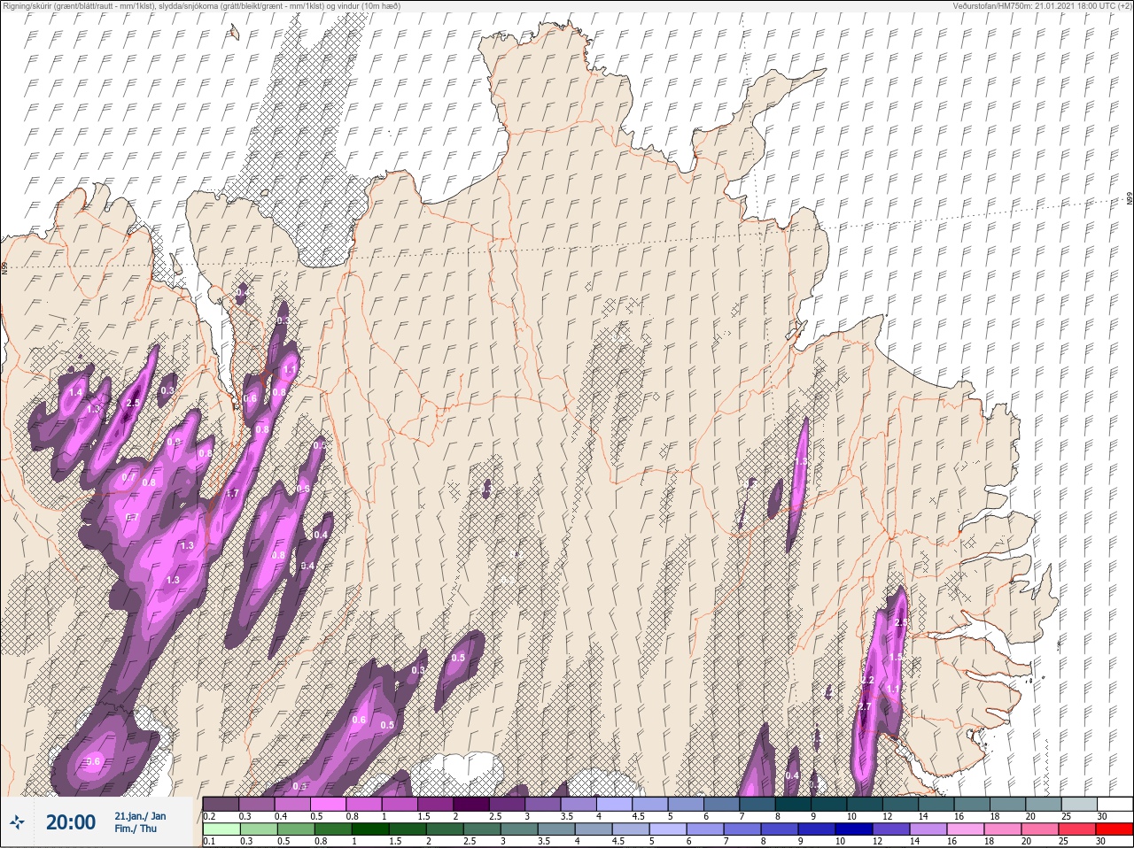Image resolution: width=1134 pixels, height=848 pixels.
Task: Click the 1.4 precipitation value on the map
Action: coord(75,392)
